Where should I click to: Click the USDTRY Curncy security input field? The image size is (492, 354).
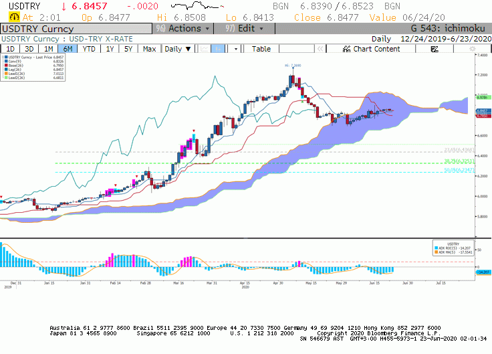[76, 29]
